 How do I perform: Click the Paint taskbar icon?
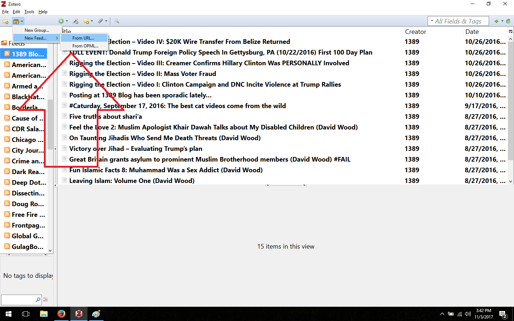96,314
